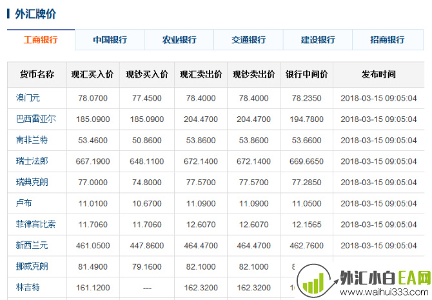Click the 挪威克朗 currency link
Viewport: 432px width, 300px height.
click(x=32, y=266)
